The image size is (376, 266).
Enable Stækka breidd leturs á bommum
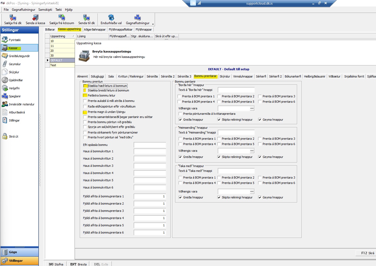pyautogui.click(x=85, y=91)
